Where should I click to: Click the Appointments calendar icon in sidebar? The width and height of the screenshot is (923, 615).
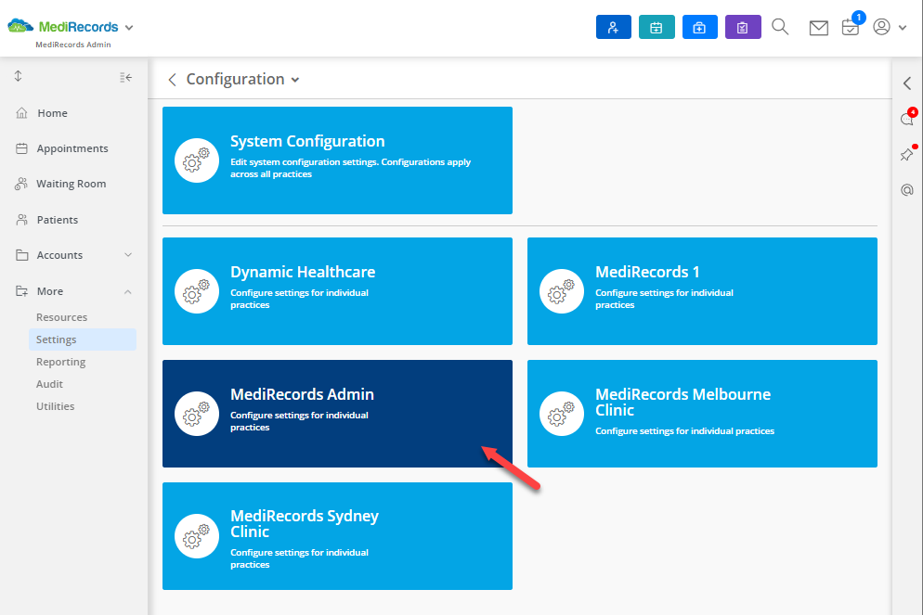pyautogui.click(x=21, y=148)
